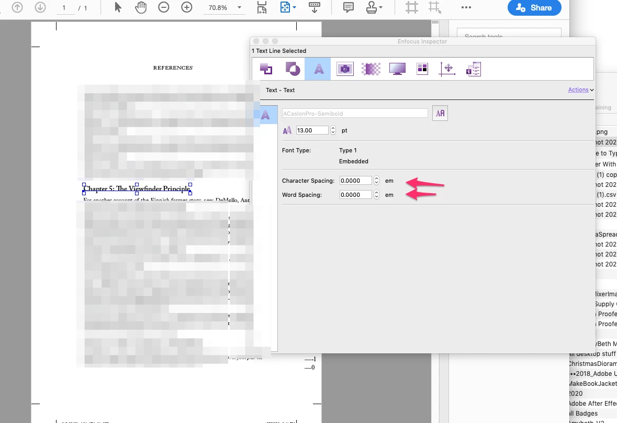Click the fit width scrolling icon

[x=262, y=7]
